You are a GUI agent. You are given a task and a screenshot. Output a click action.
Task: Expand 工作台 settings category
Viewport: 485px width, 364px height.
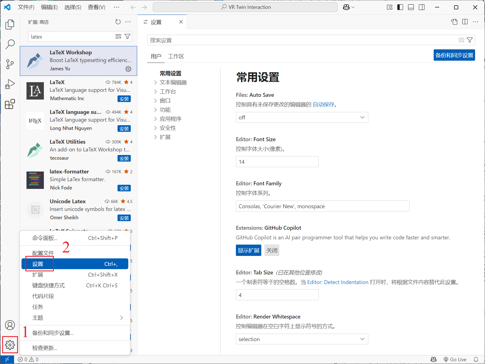tap(165, 92)
